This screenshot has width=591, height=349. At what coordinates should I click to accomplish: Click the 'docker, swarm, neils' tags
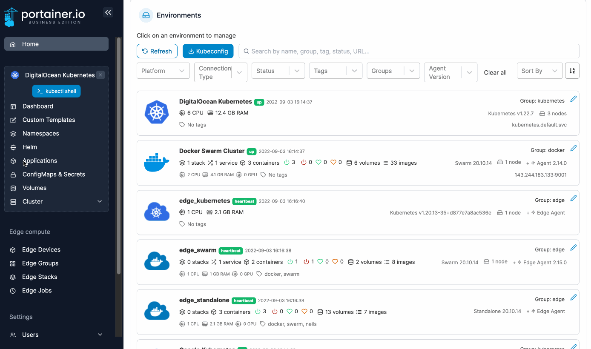click(x=292, y=324)
